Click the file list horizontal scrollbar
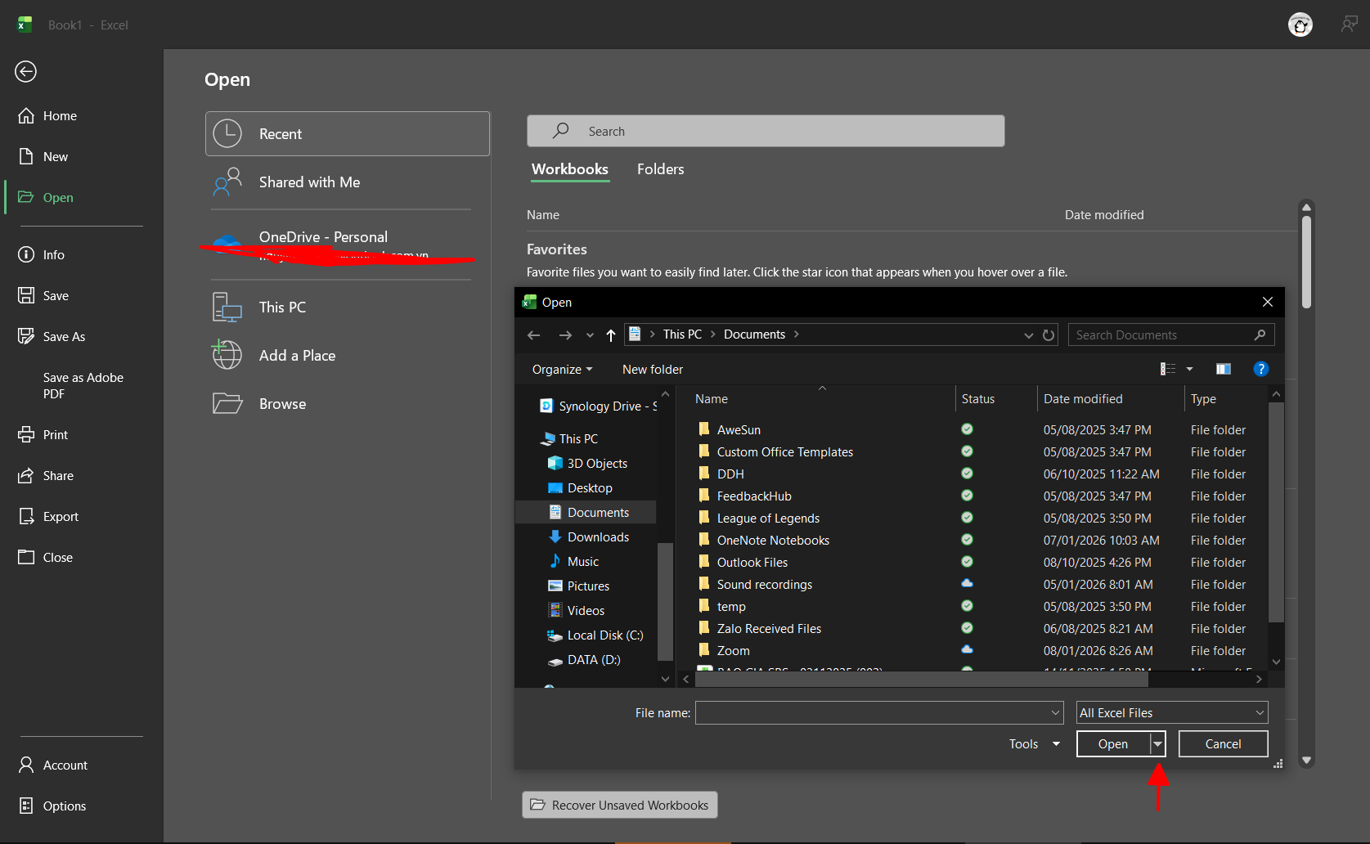This screenshot has width=1370, height=844. [922, 680]
